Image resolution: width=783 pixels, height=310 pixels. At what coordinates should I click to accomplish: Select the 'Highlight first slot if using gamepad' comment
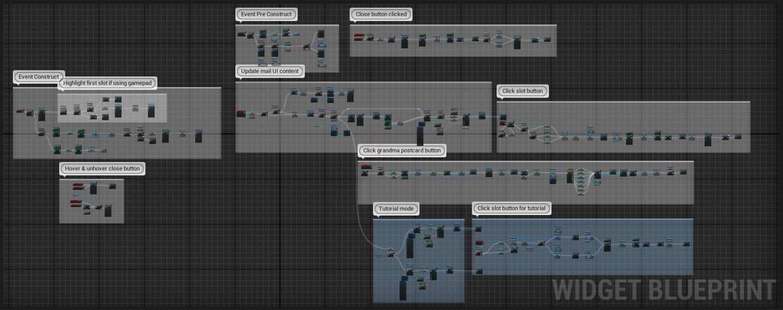107,83
